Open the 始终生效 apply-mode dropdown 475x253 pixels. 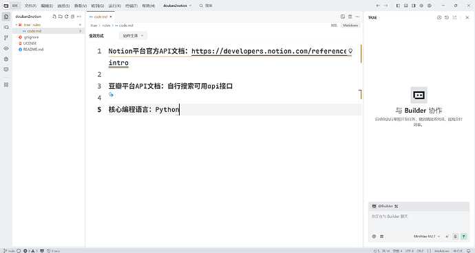[x=133, y=36]
